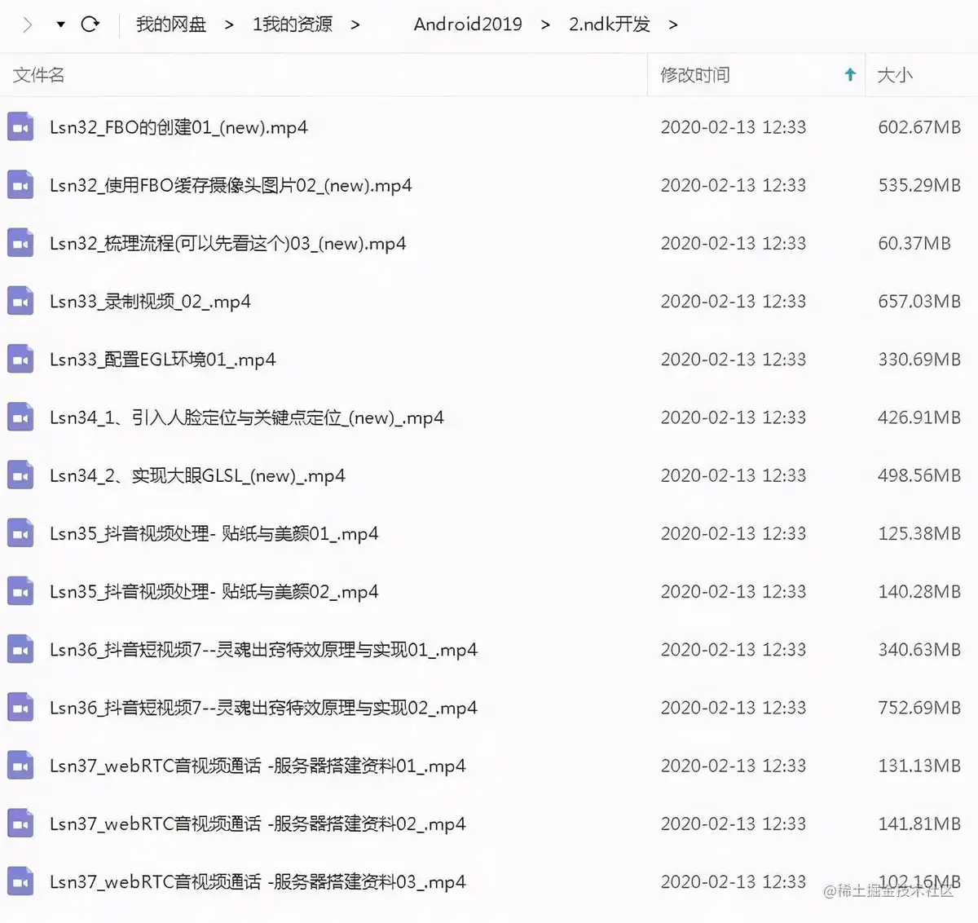Screen dimensions: 978x923
Task: Click size value 131.13MB
Action: coord(919,766)
